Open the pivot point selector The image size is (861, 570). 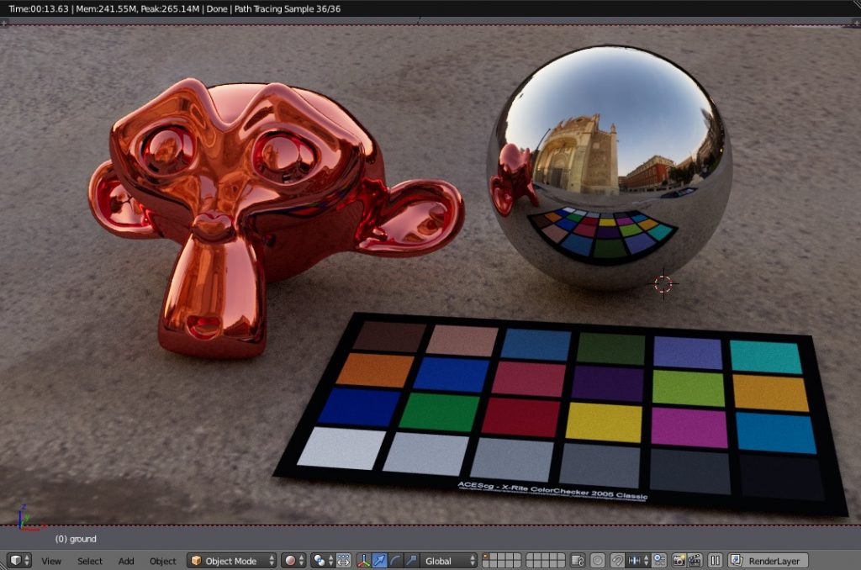click(x=322, y=561)
